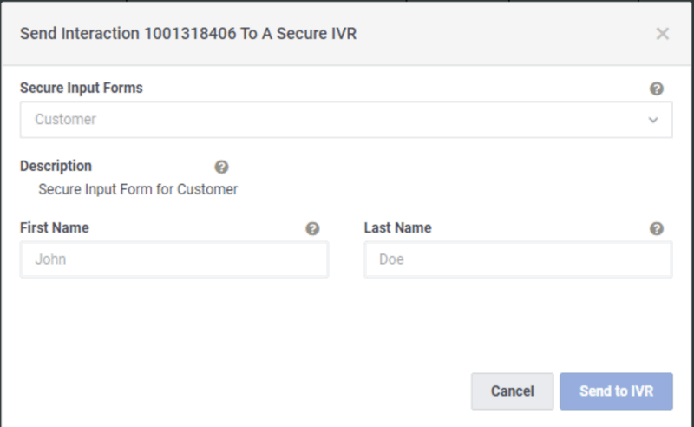Click help icon beside Secure Input Forms
This screenshot has width=694, height=427.
(x=657, y=89)
